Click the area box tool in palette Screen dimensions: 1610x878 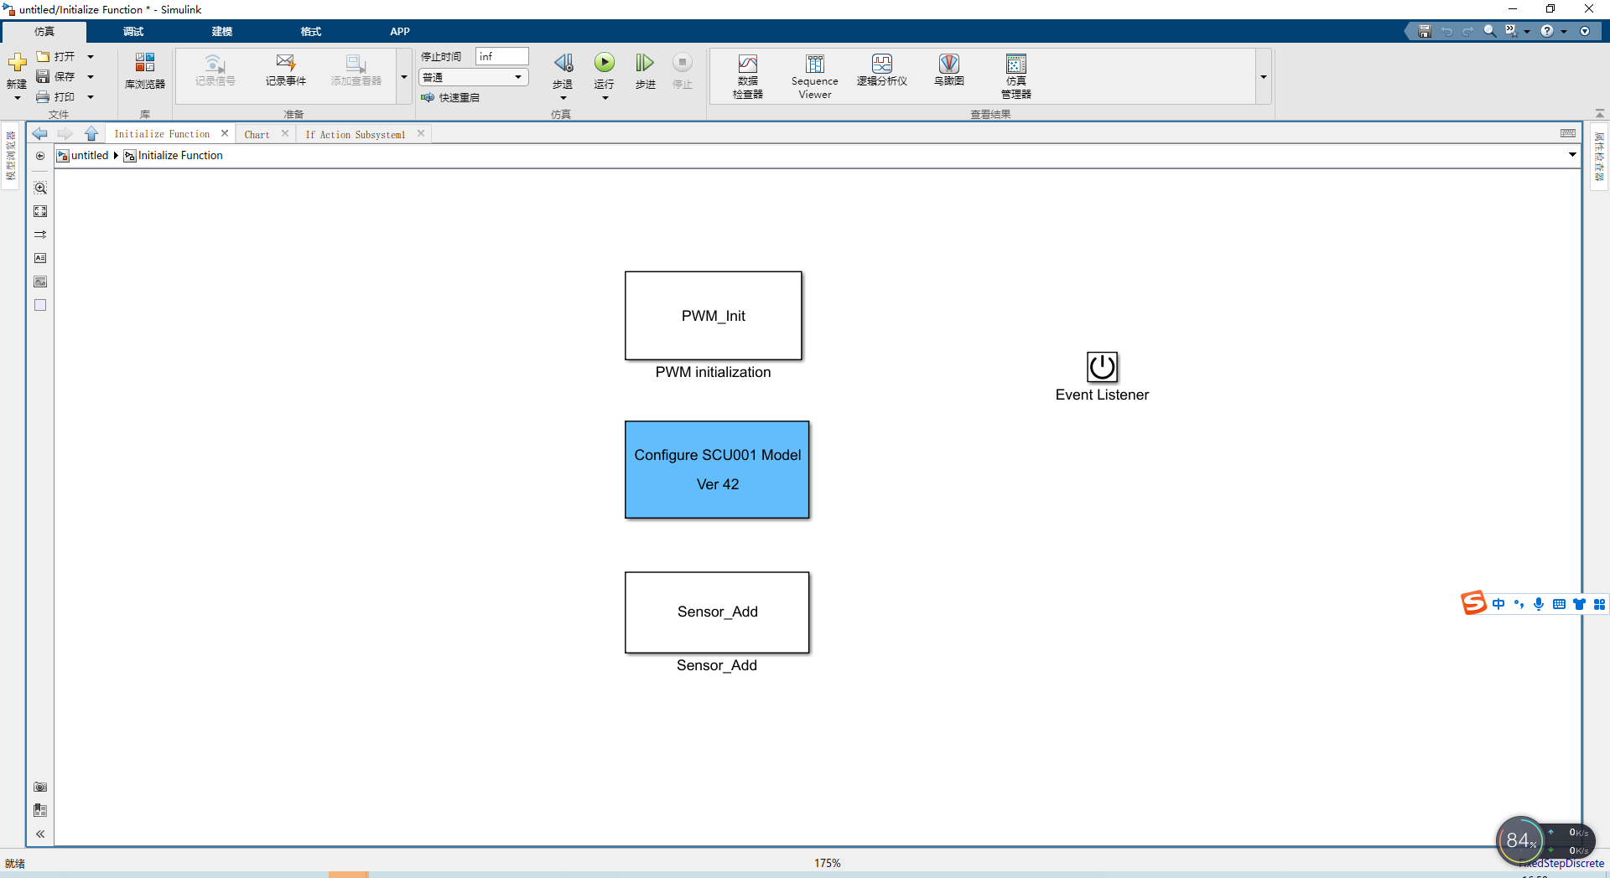(40, 305)
